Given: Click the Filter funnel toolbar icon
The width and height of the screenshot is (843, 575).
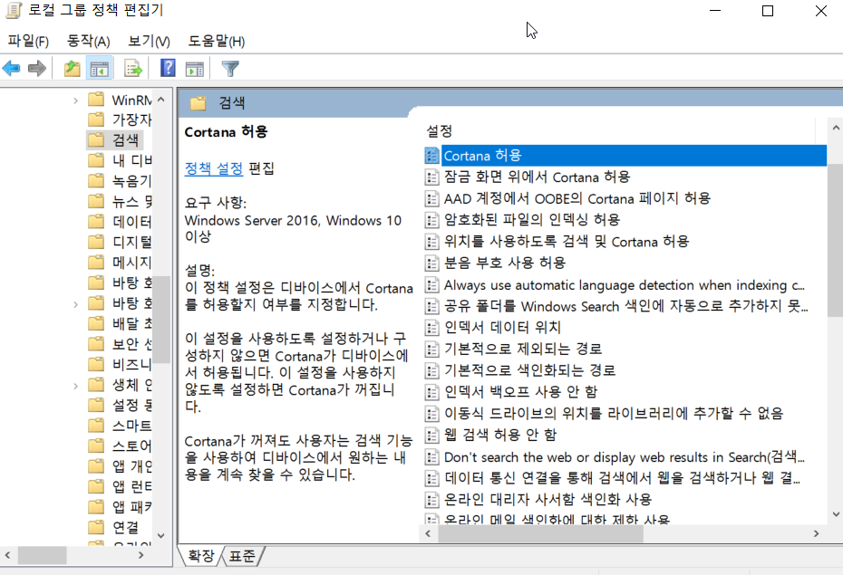Looking at the screenshot, I should click(x=230, y=69).
